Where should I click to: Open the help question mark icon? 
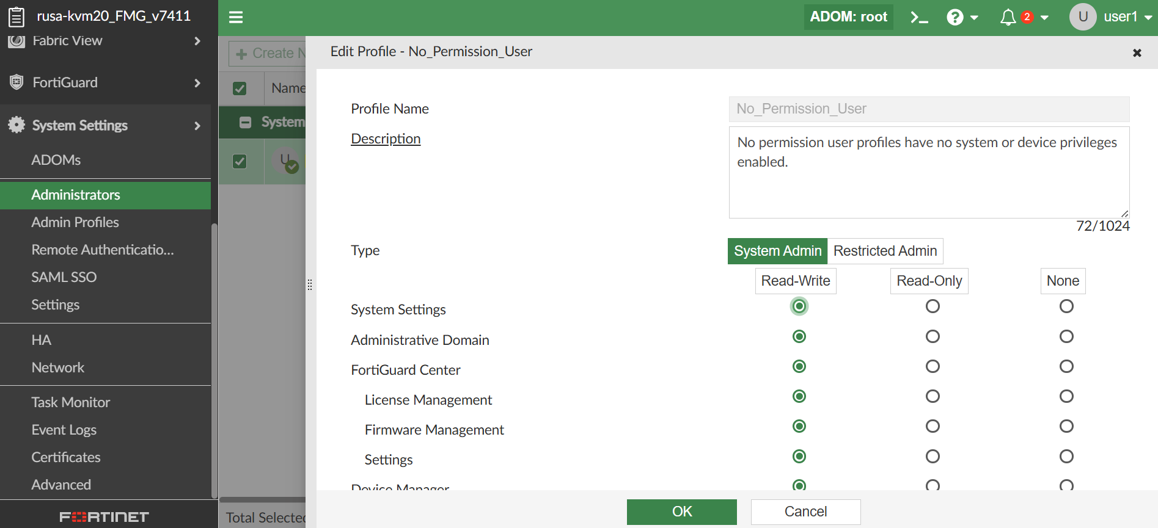click(x=955, y=17)
